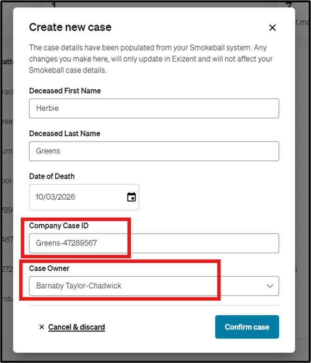
Task: Click the Date of Death label
Action: pos(52,176)
